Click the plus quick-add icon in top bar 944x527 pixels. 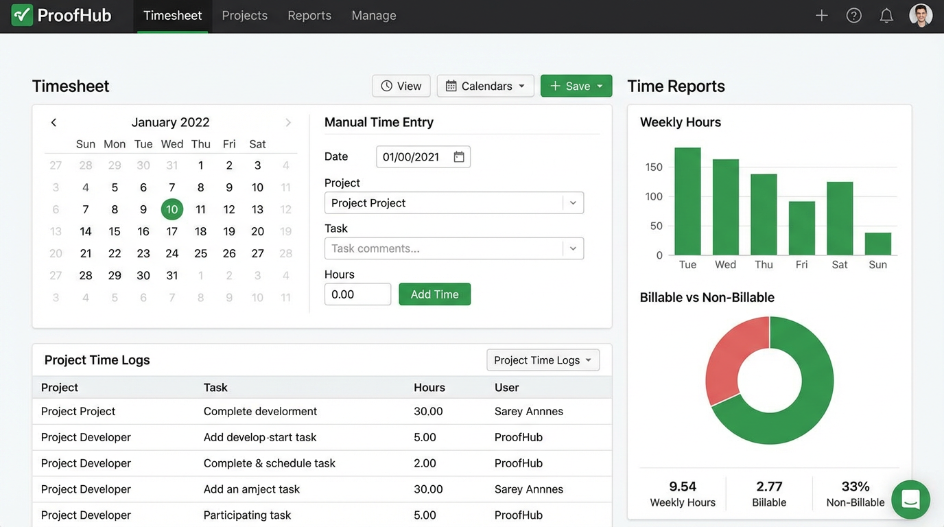[x=821, y=14]
